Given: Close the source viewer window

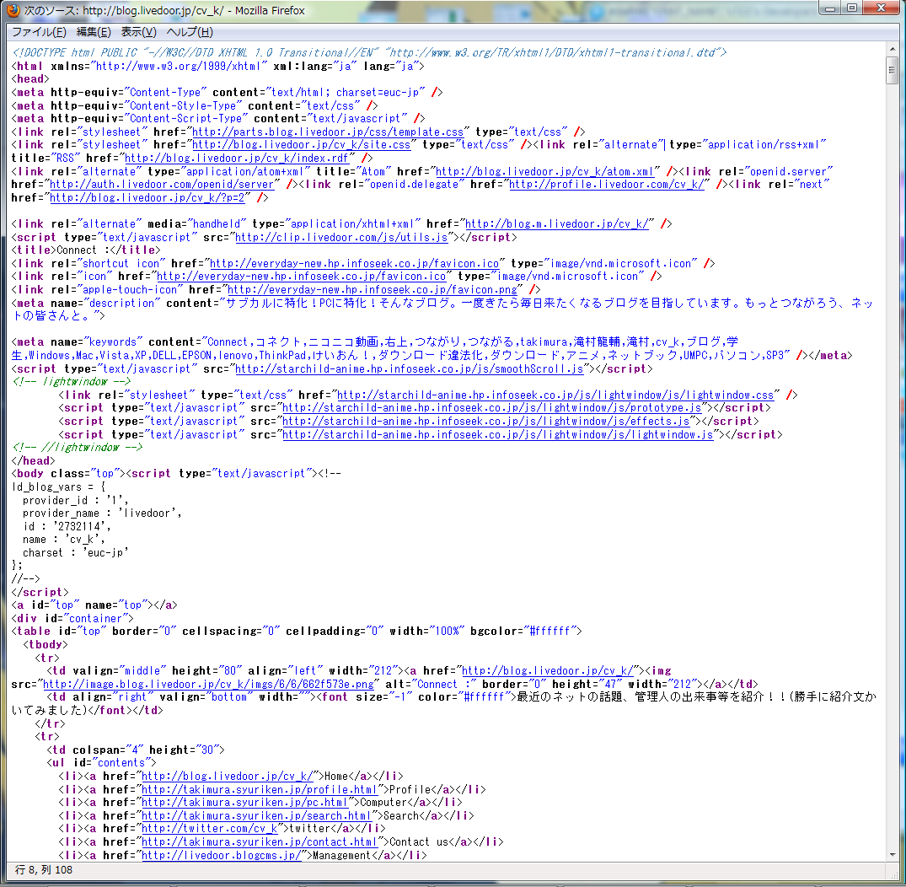Looking at the screenshot, I should [882, 8].
